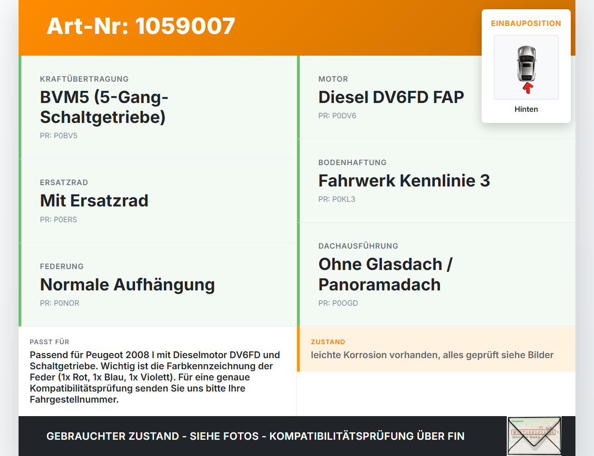This screenshot has height=456, width=594.
Task: Select the Mit Ersatzrad text
Action: [94, 200]
